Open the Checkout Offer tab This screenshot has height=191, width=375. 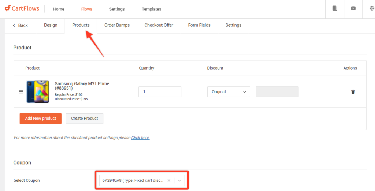point(159,25)
